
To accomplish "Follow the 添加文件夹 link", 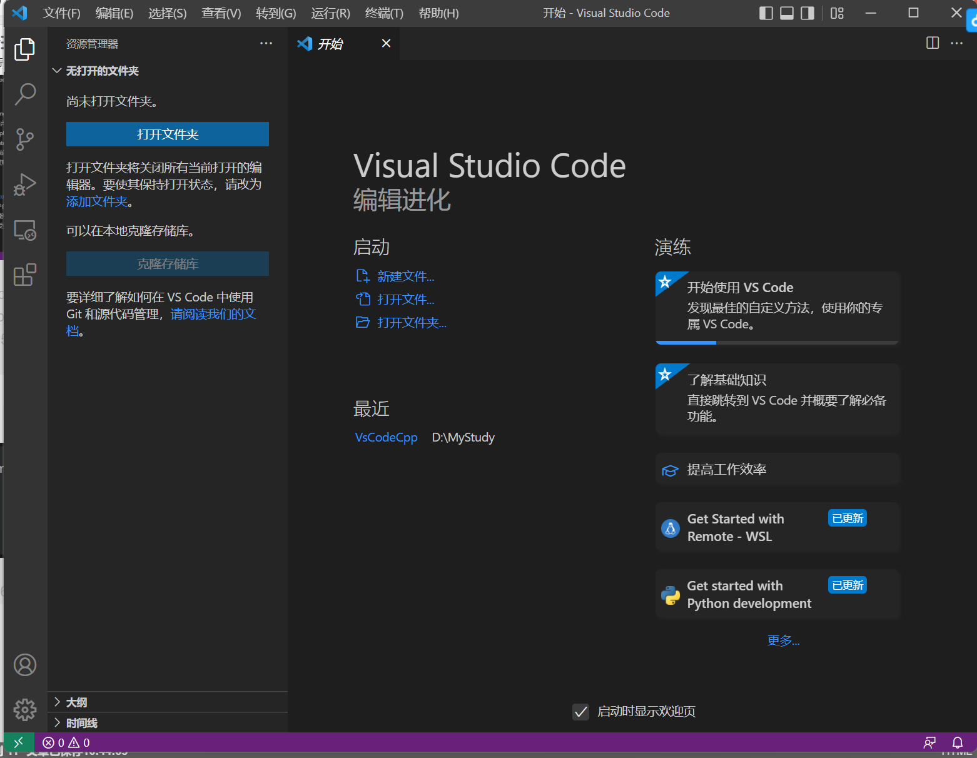I will click(97, 201).
